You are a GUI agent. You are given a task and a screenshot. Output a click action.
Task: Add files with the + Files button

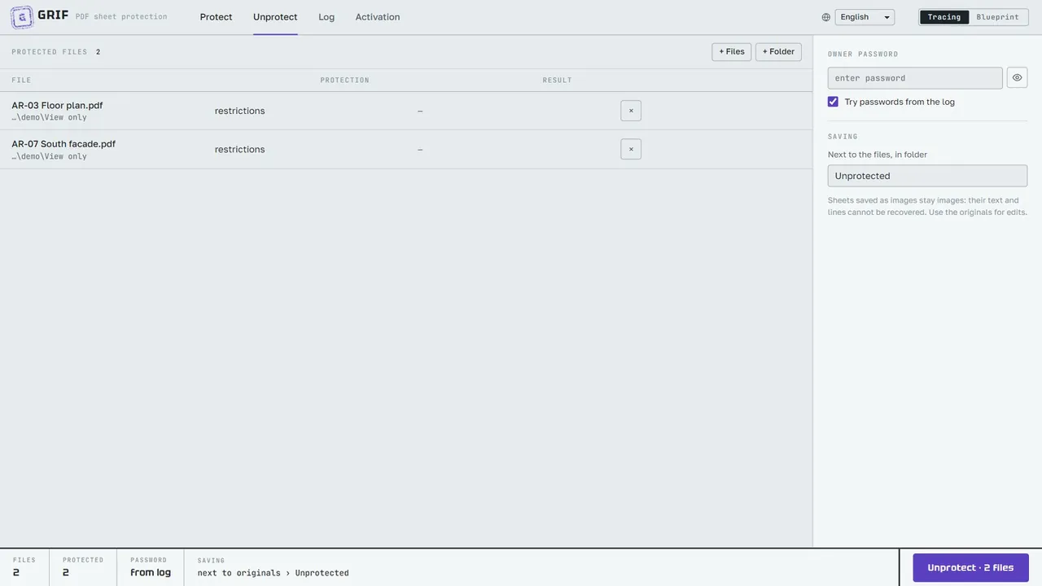tap(732, 52)
